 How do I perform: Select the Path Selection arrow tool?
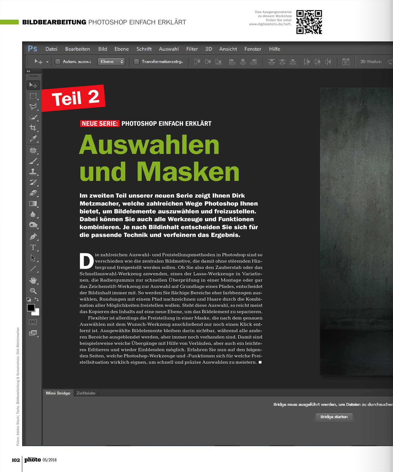coord(33,258)
